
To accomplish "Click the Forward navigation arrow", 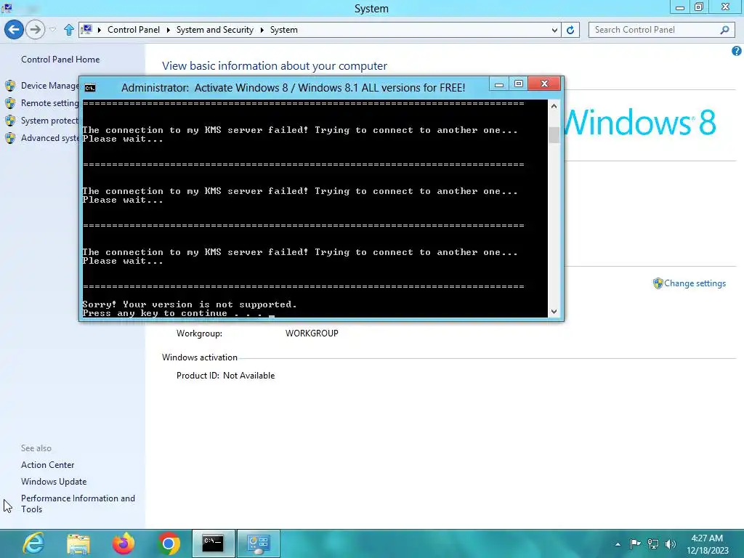I will (x=35, y=30).
